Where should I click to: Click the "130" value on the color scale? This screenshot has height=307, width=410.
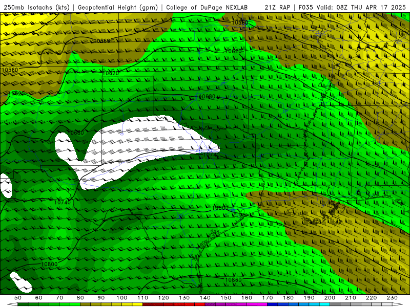click(184, 298)
